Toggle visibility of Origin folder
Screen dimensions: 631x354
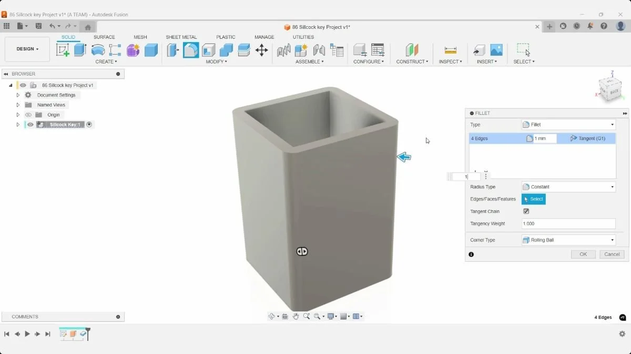[29, 115]
